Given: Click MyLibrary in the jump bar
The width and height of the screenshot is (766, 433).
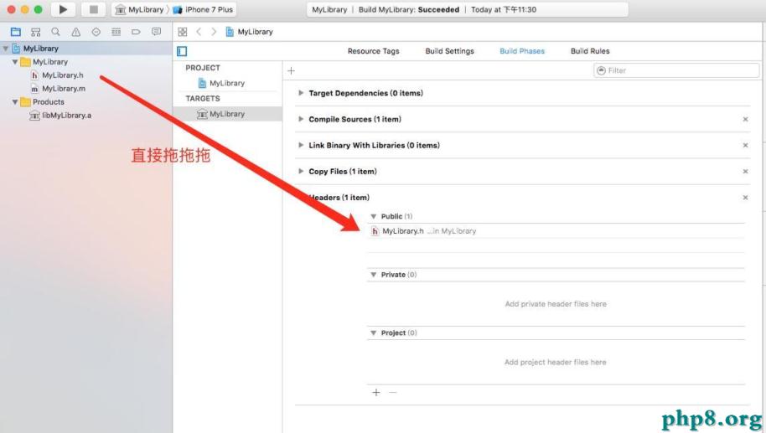Looking at the screenshot, I should pyautogui.click(x=249, y=32).
